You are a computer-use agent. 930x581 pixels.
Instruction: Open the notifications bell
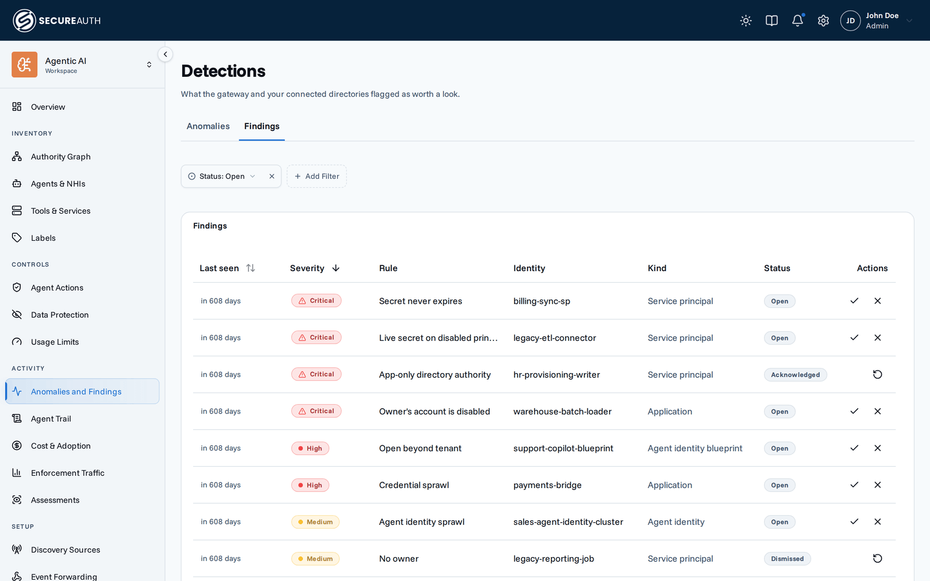(798, 21)
